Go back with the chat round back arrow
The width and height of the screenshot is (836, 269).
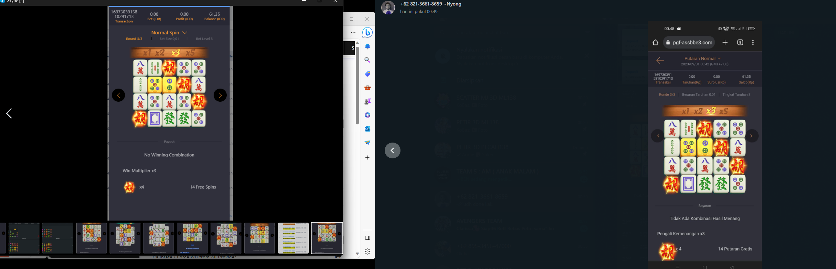(x=393, y=150)
